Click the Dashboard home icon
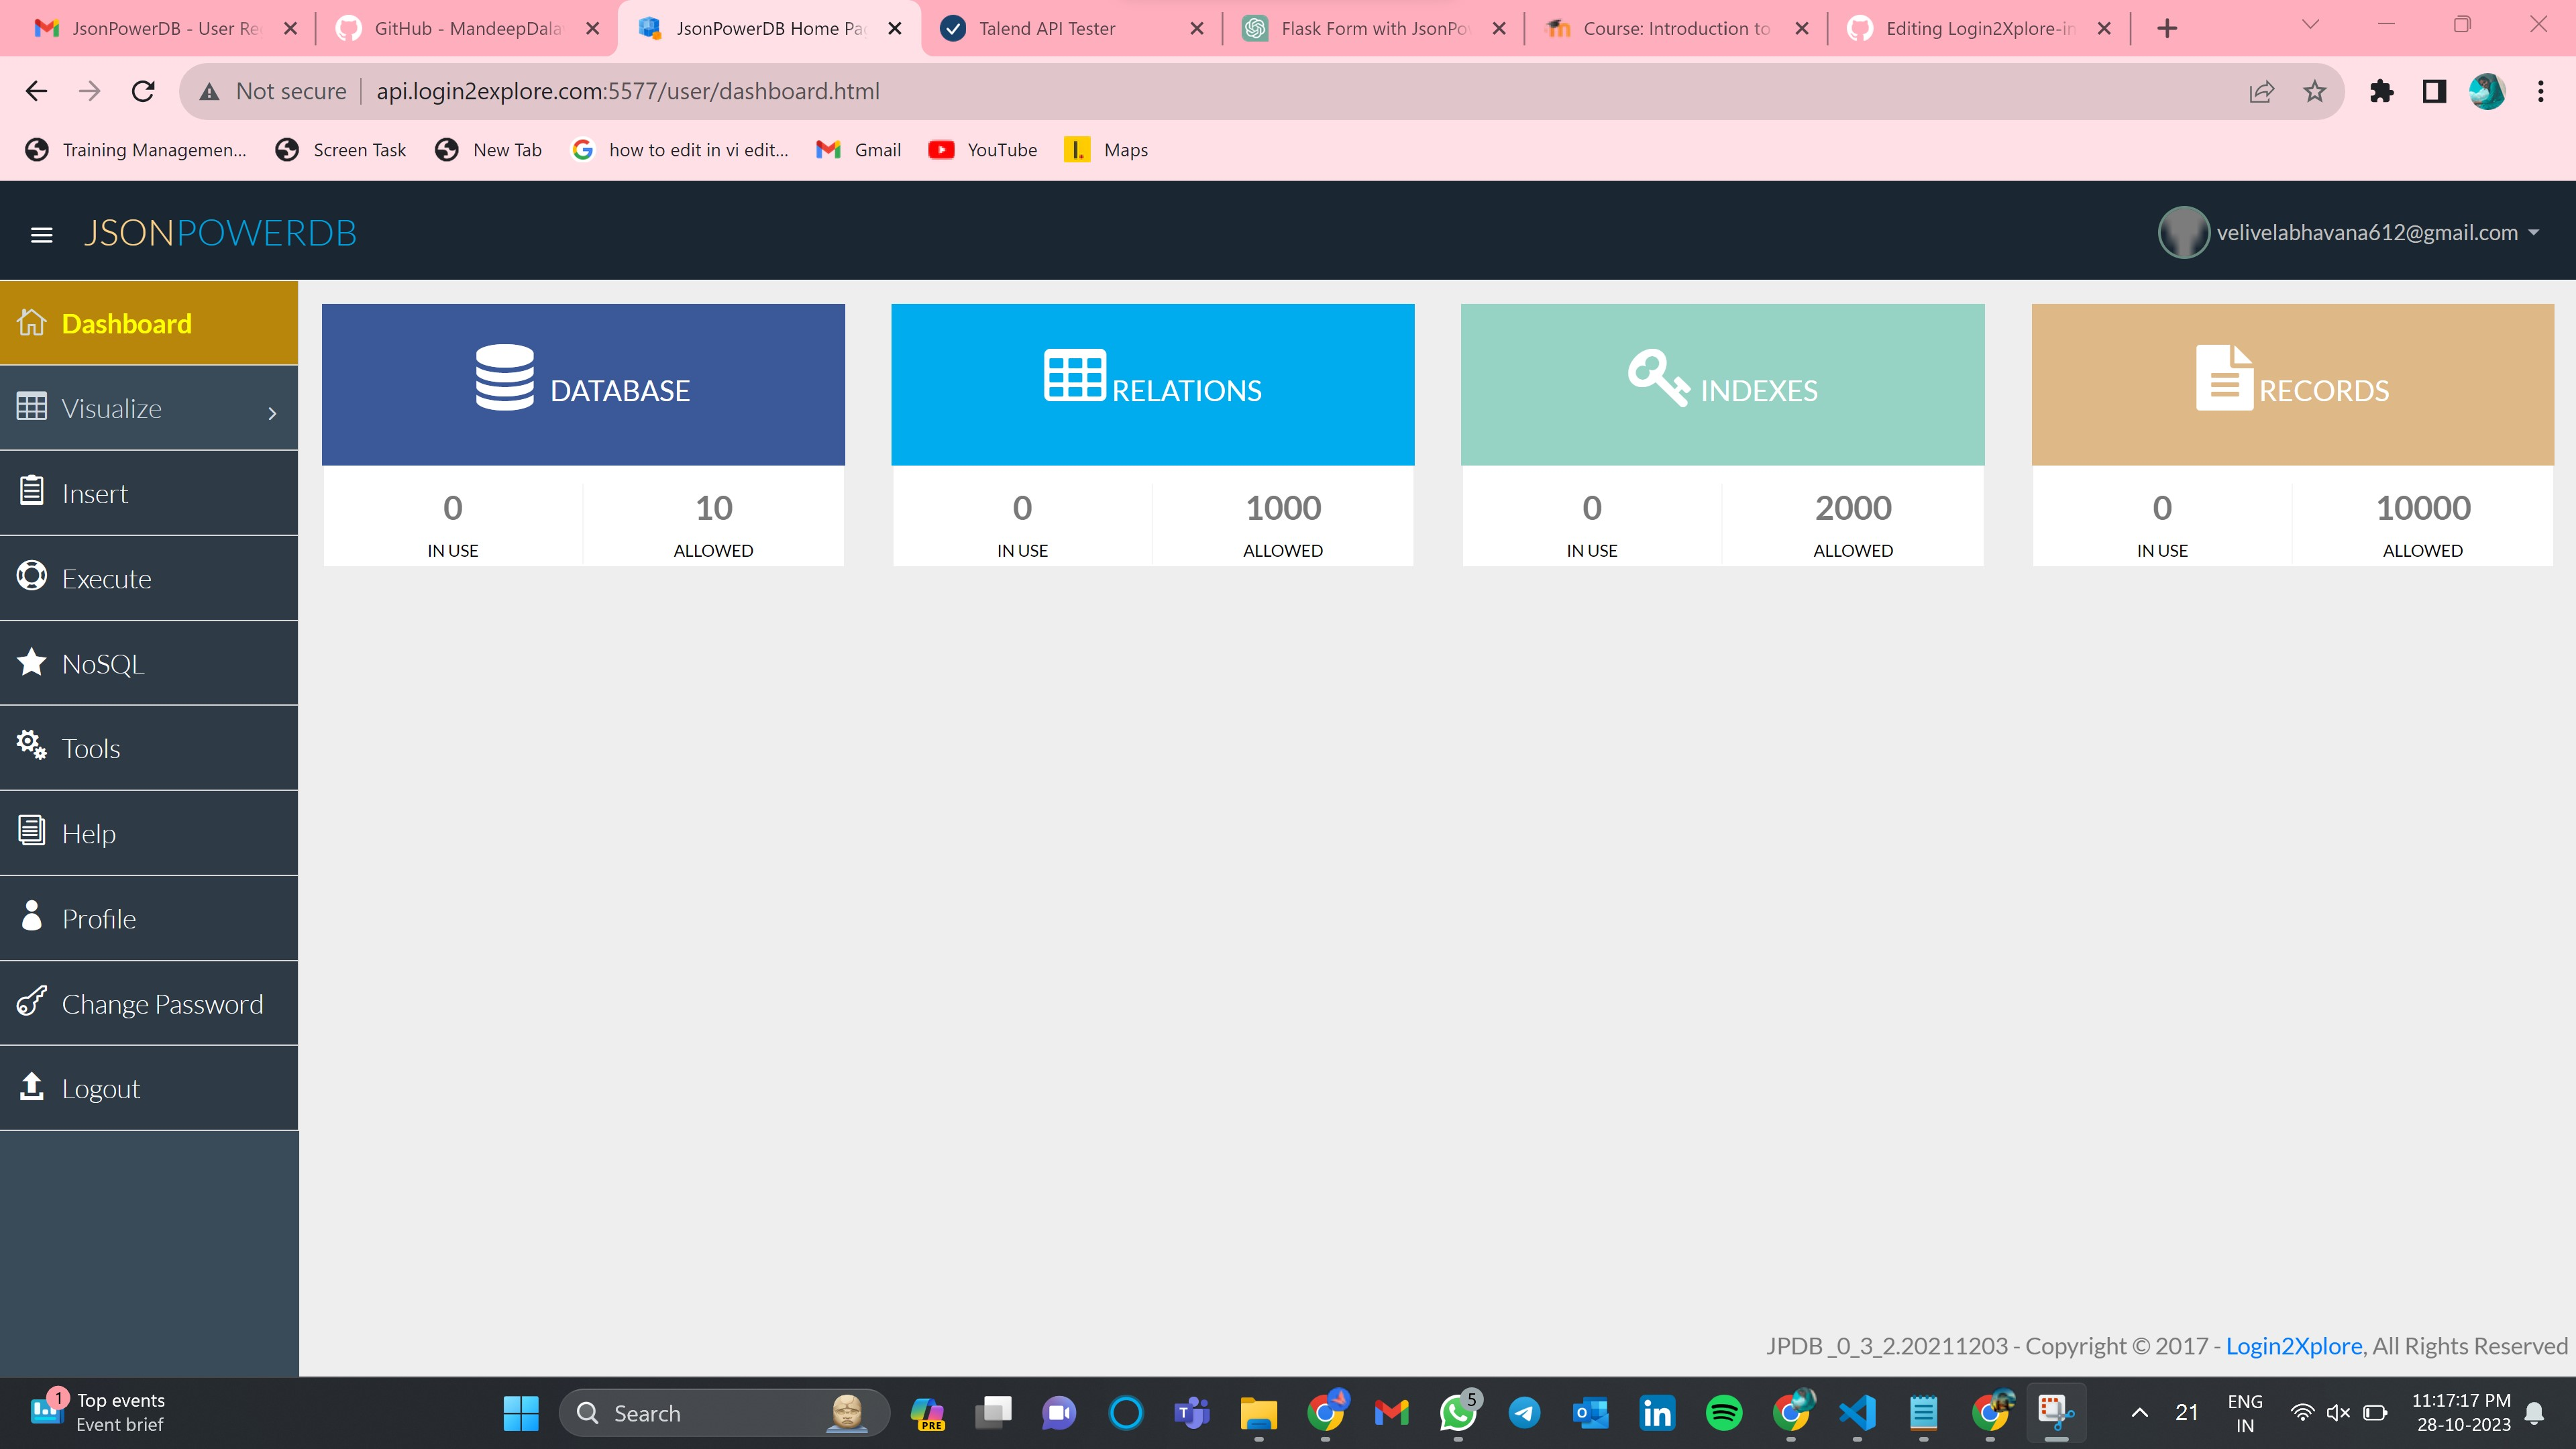This screenshot has width=2576, height=1449. (31, 321)
